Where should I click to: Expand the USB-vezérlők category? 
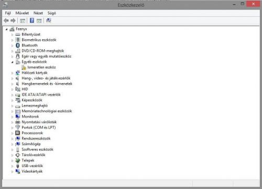pyautogui.click(x=12, y=166)
